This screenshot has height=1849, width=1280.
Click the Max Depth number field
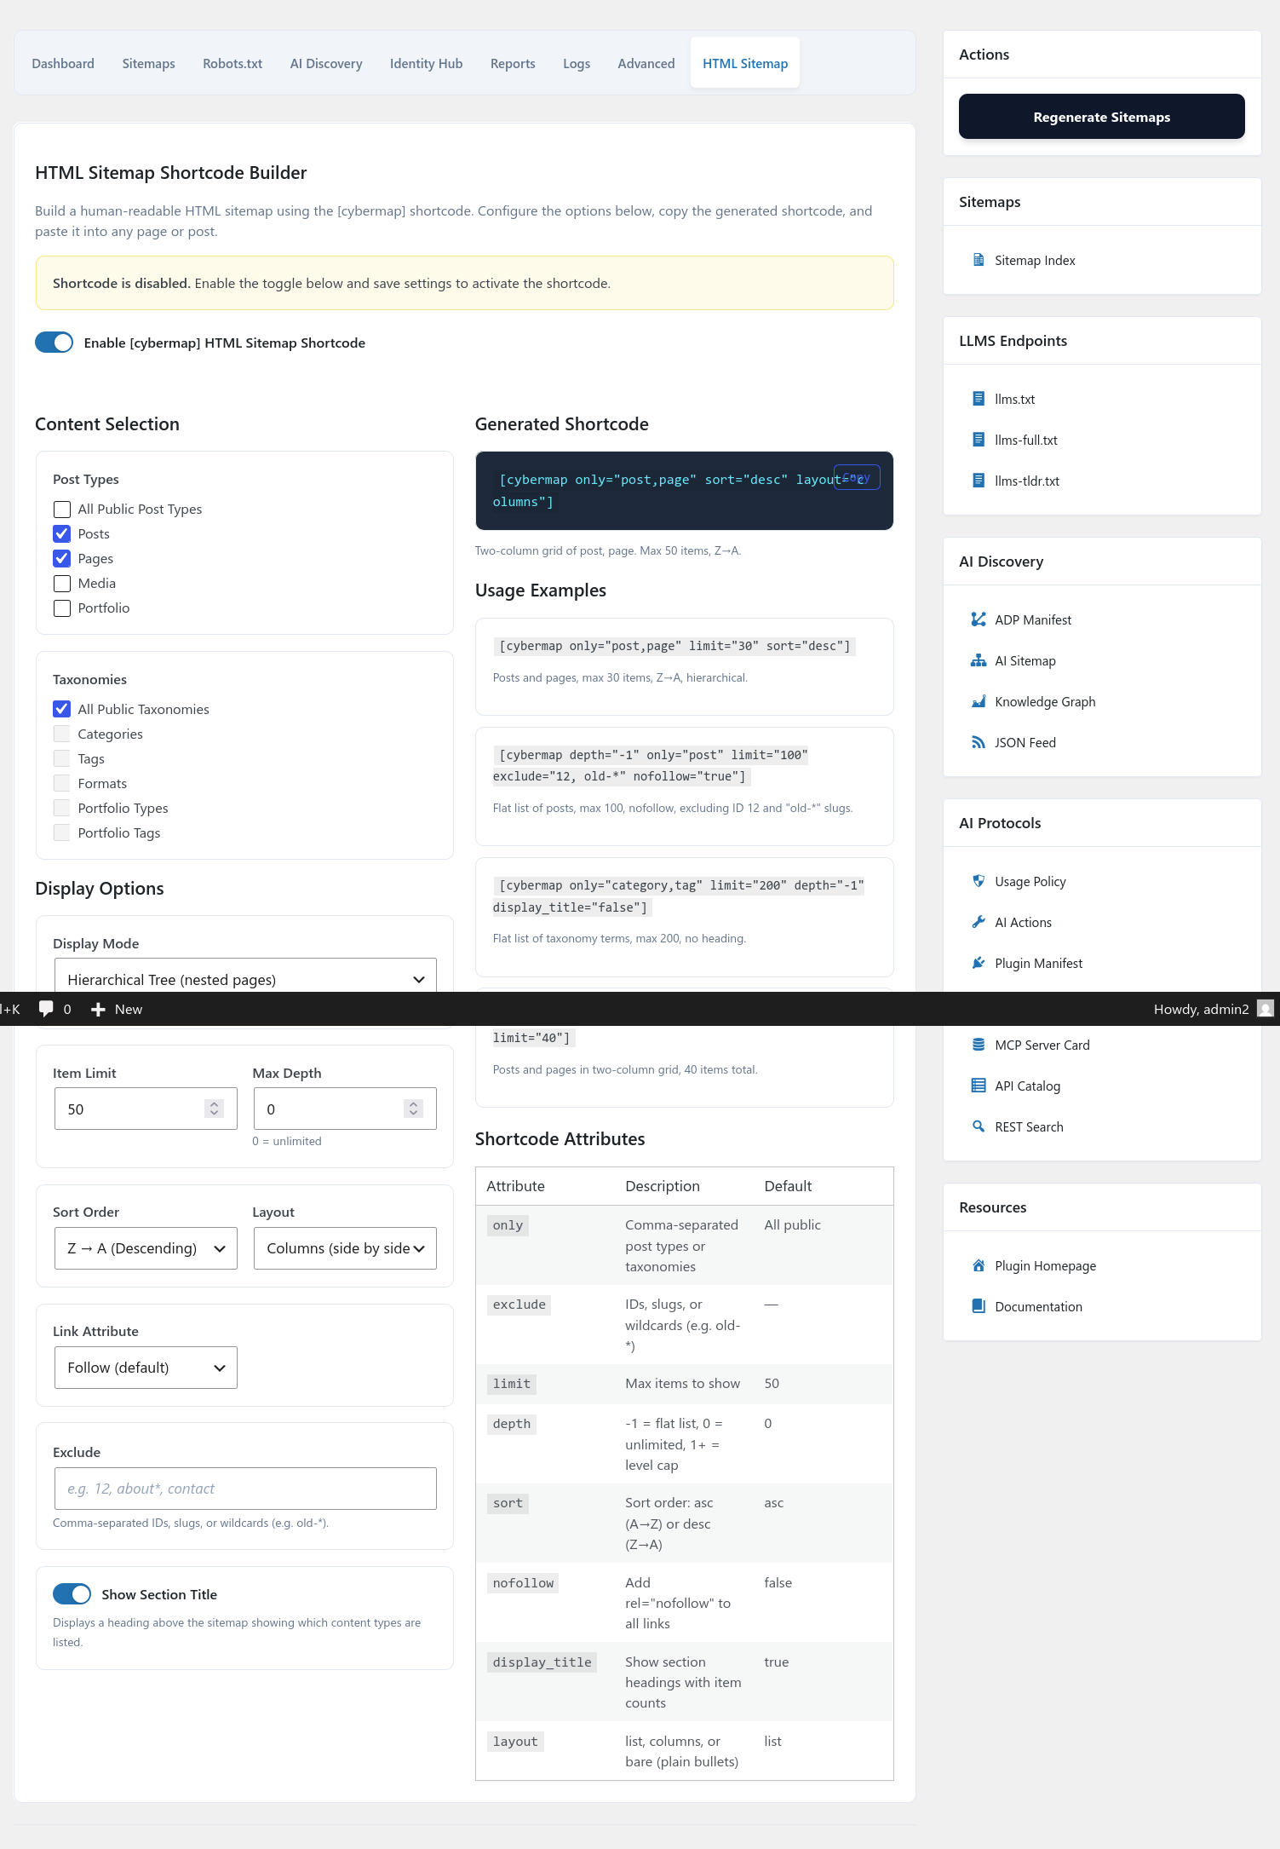click(345, 1109)
